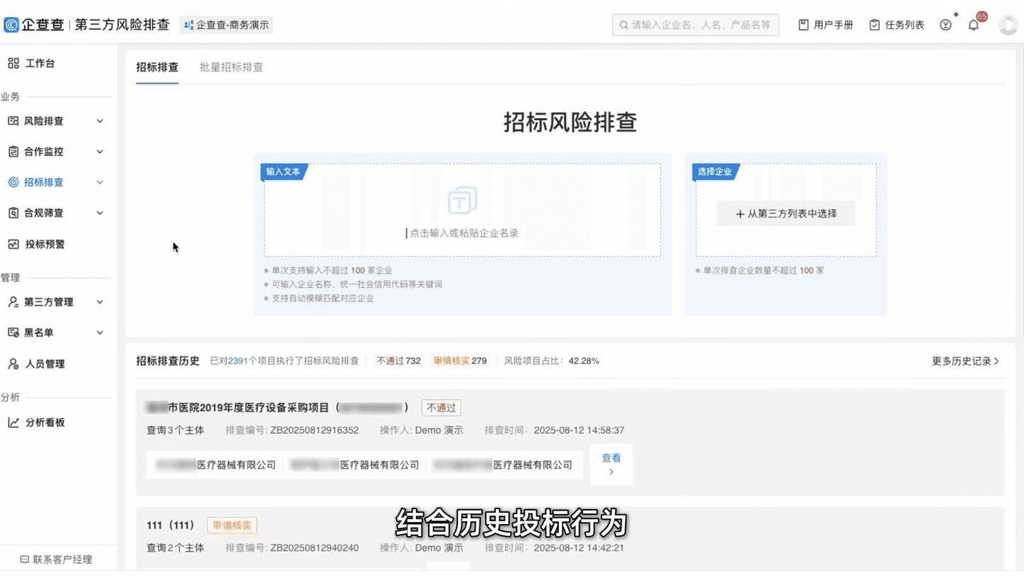This screenshot has height=576, width=1024.
Task: Open 更多历史记录 link
Action: click(965, 361)
